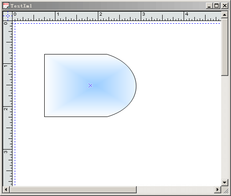
Task: Click the empty horizontal scrollbar track right of thumb
Action: [175, 190]
